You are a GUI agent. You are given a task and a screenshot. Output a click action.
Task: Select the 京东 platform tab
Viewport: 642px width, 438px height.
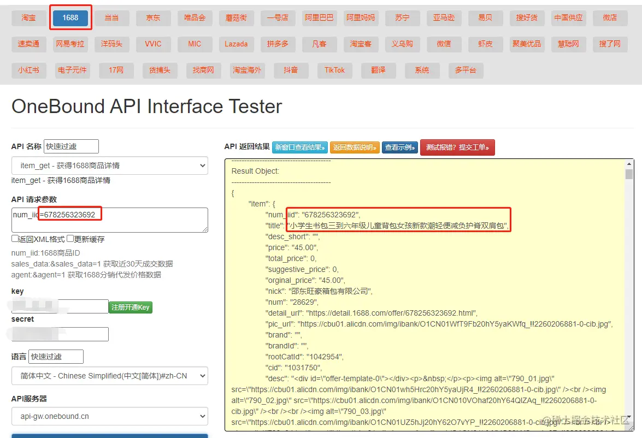point(154,17)
